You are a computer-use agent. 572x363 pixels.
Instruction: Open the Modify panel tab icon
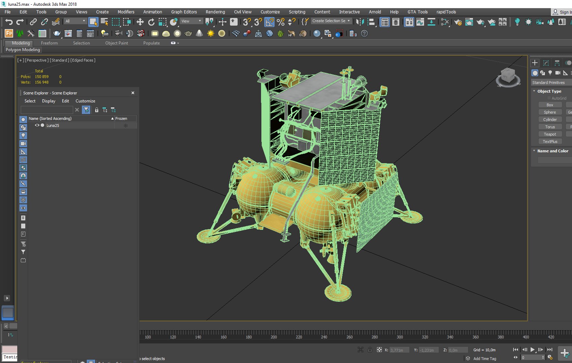point(546,63)
